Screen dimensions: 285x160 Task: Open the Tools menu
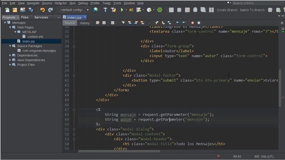117,3
